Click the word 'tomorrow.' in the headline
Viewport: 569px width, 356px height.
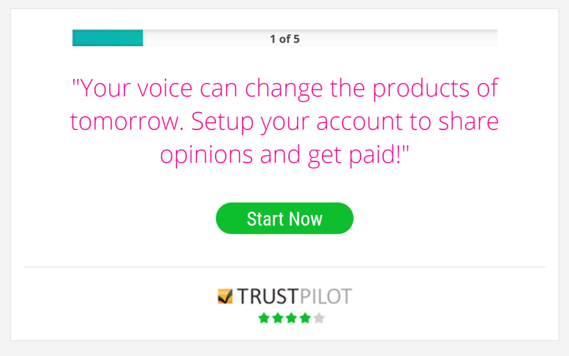click(x=124, y=122)
